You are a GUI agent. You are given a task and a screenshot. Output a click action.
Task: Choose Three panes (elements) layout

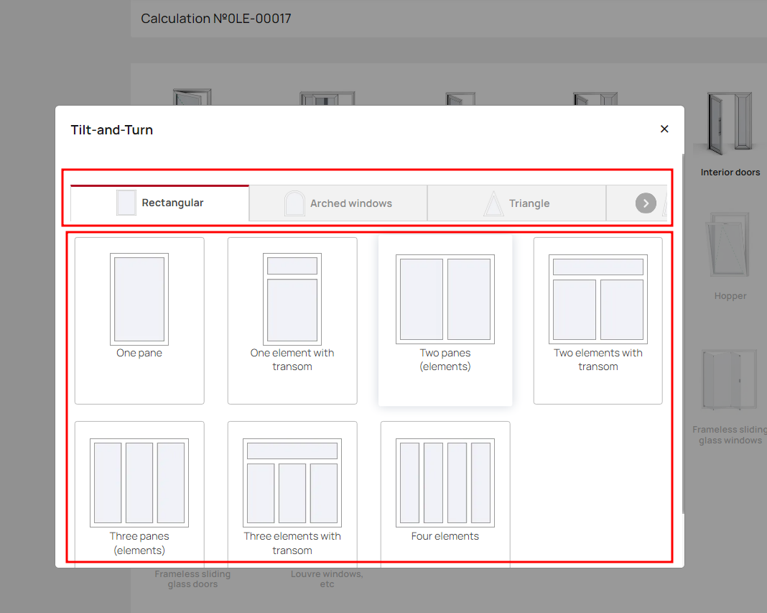click(x=139, y=494)
